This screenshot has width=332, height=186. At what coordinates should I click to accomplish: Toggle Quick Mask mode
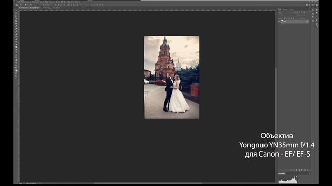point(16,73)
